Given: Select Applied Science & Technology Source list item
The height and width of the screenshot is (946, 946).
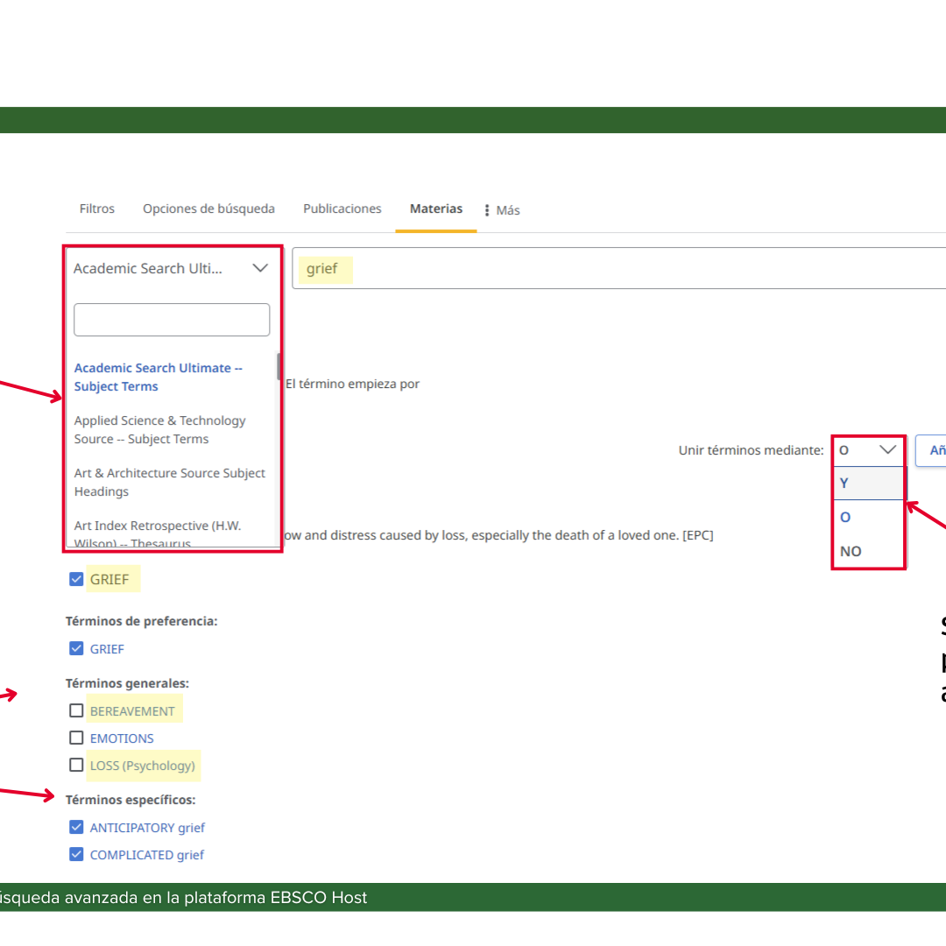Looking at the screenshot, I should click(159, 430).
